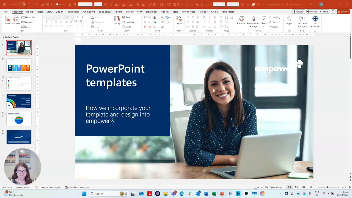The image size is (352, 198).
Task: Open the Translate tool
Action: click(x=241, y=20)
